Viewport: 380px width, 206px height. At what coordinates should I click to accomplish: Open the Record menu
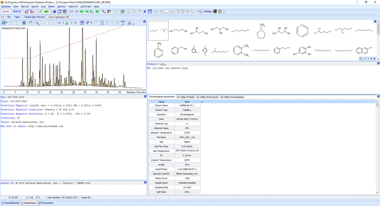point(25,7)
